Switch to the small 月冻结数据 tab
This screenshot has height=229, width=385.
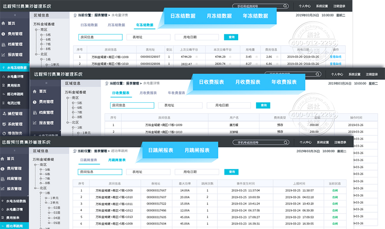[116, 25]
